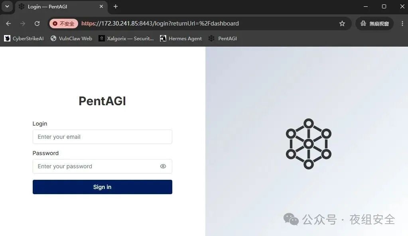Open the tab search dropdown chevron
This screenshot has height=236, width=408.
coord(7,6)
